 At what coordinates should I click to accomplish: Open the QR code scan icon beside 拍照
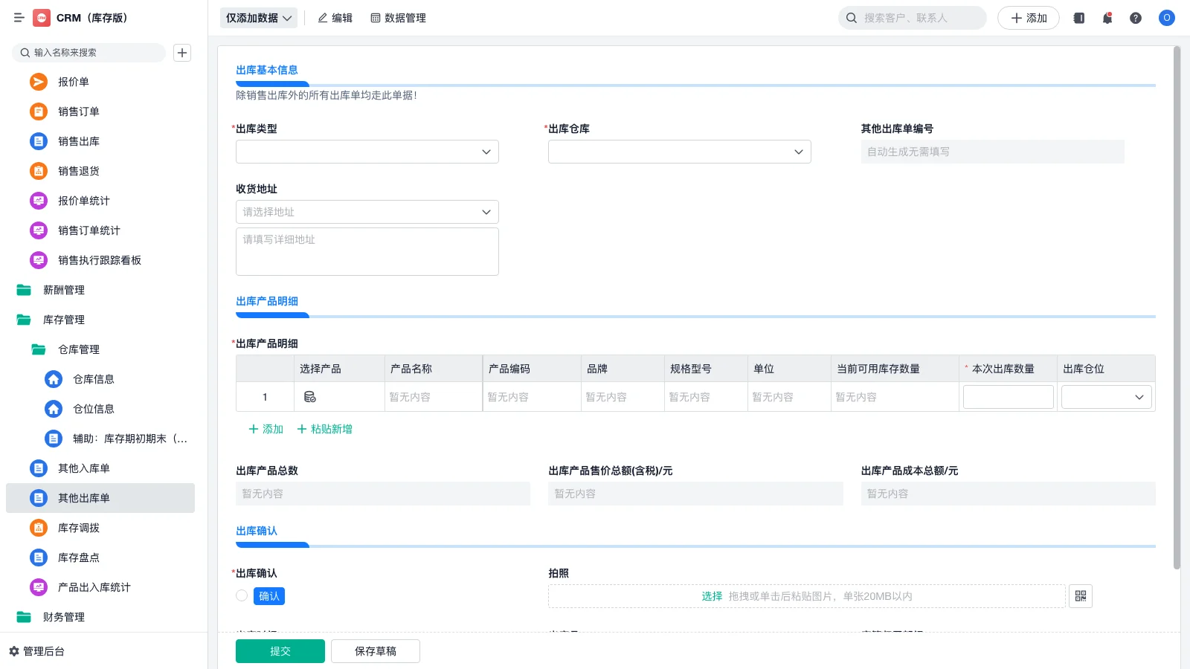(x=1081, y=595)
